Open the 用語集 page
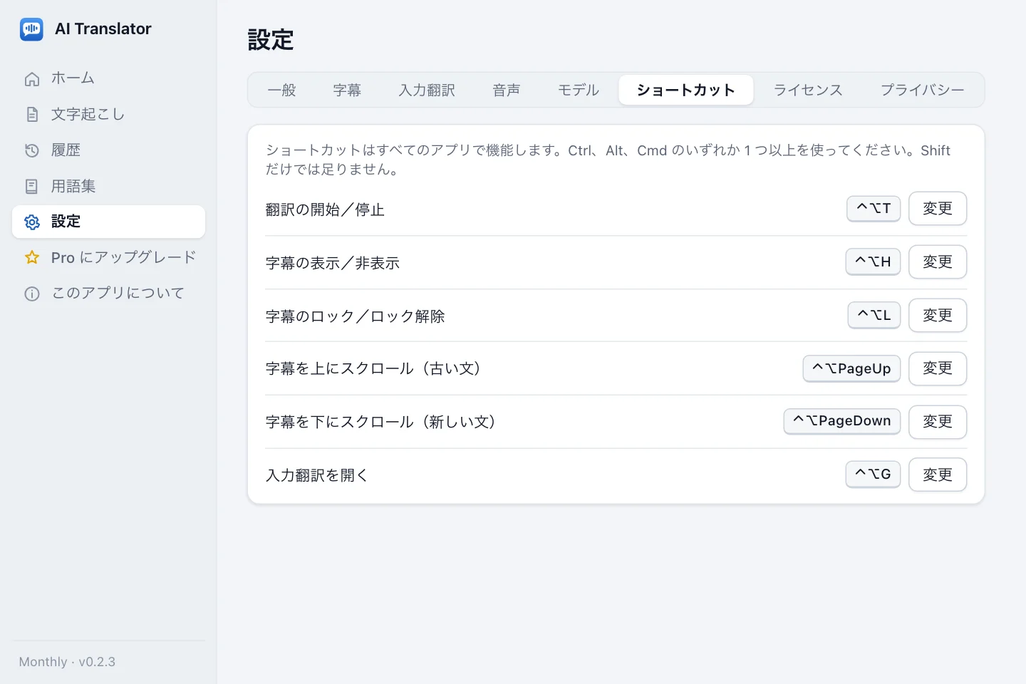 coord(108,186)
